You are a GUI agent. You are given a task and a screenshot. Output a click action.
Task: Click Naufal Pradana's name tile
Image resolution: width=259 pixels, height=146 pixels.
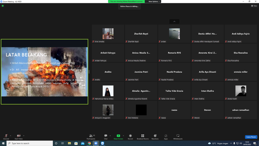[x=174, y=72]
